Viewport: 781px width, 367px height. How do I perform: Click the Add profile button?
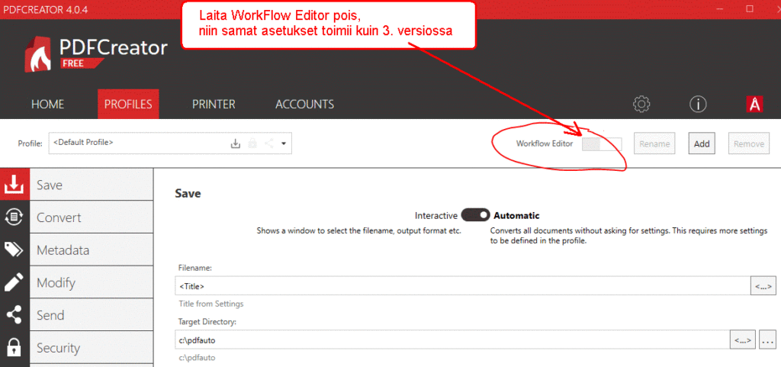[702, 143]
